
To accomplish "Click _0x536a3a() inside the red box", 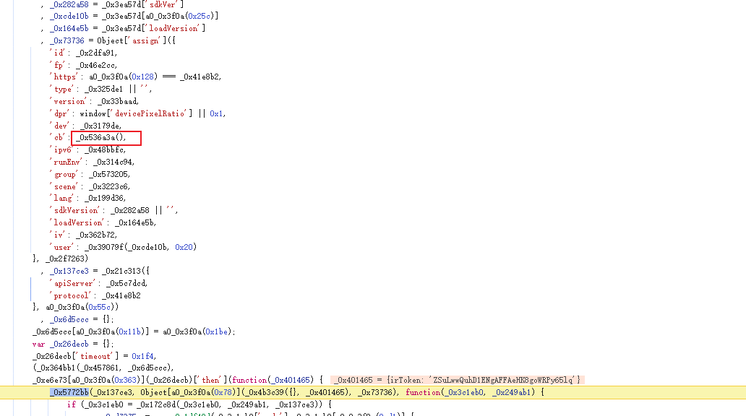I will point(101,137).
